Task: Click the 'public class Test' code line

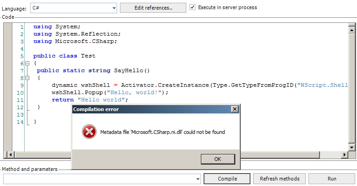Action: (x=64, y=56)
